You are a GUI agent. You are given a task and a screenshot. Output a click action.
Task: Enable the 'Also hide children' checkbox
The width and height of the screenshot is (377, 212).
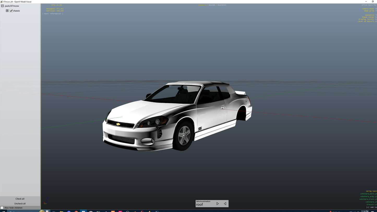tap(2, 208)
